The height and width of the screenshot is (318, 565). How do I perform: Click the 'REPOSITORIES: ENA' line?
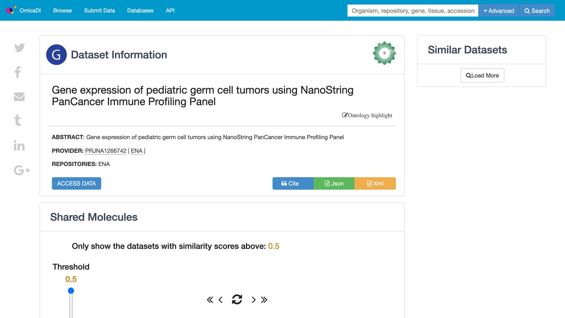pyautogui.click(x=81, y=164)
